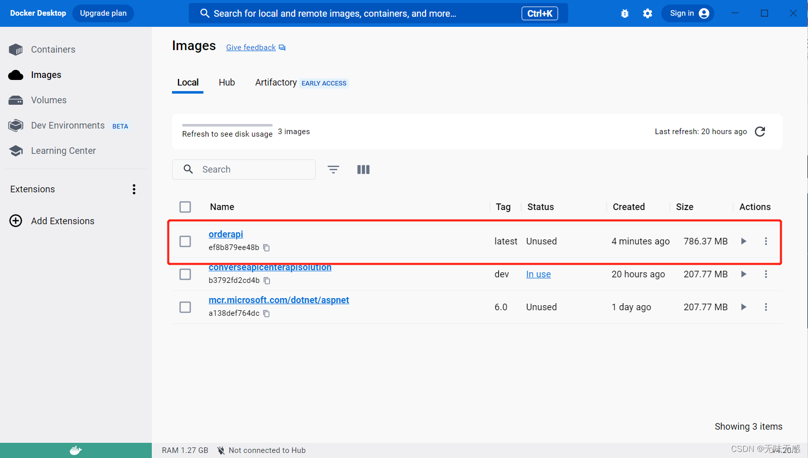808x458 pixels.
Task: Switch to the Hub tab
Action: coord(227,82)
